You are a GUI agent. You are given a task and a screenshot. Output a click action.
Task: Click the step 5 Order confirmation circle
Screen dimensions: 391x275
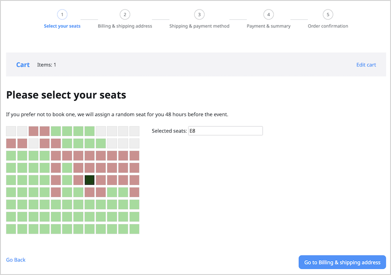click(x=327, y=14)
